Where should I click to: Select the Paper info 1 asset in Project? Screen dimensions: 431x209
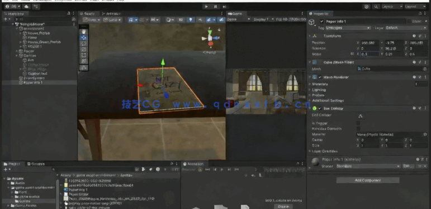pos(75,189)
